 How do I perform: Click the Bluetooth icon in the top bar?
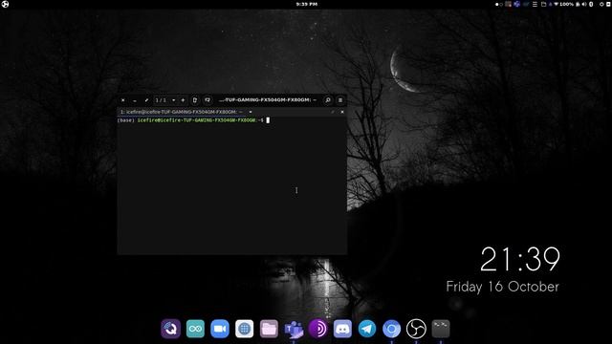[x=591, y=4]
